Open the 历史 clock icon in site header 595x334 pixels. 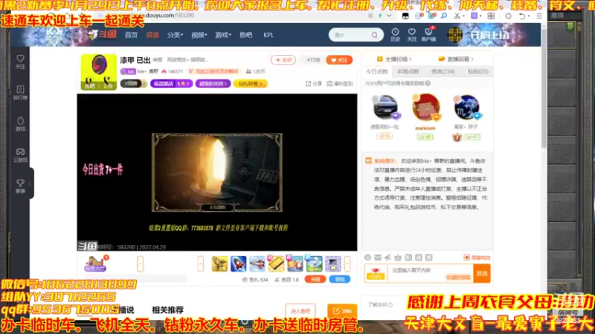pos(395,34)
